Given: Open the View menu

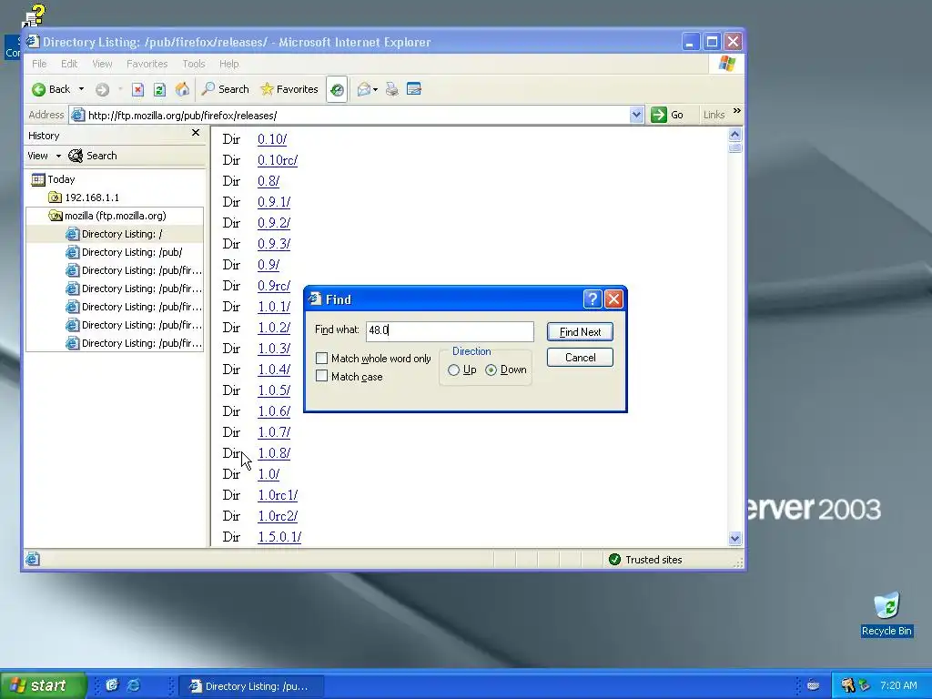Looking at the screenshot, I should [102, 64].
